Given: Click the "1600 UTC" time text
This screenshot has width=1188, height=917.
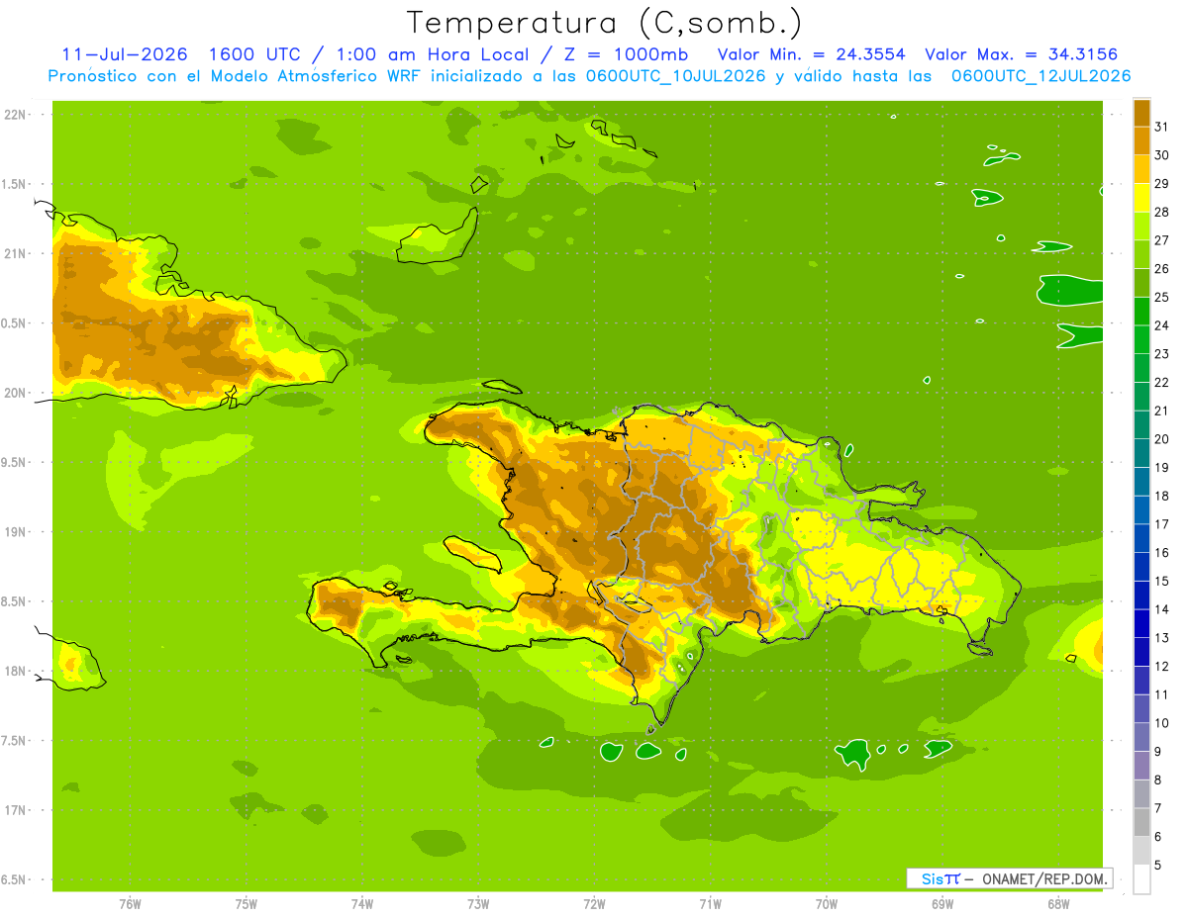Looking at the screenshot, I should coord(256,53).
